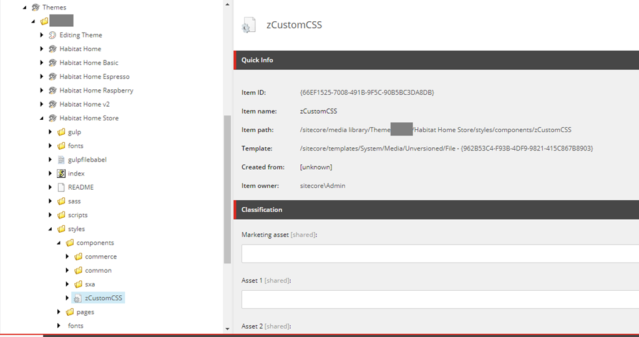Collapse the Habitat Home Store node
The image size is (639, 337).
tap(42, 118)
